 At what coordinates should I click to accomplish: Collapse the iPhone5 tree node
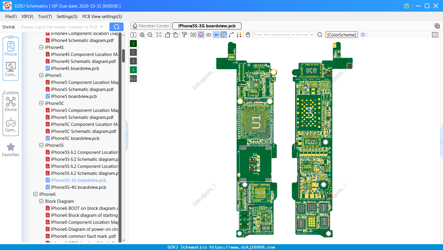pyautogui.click(x=41, y=75)
